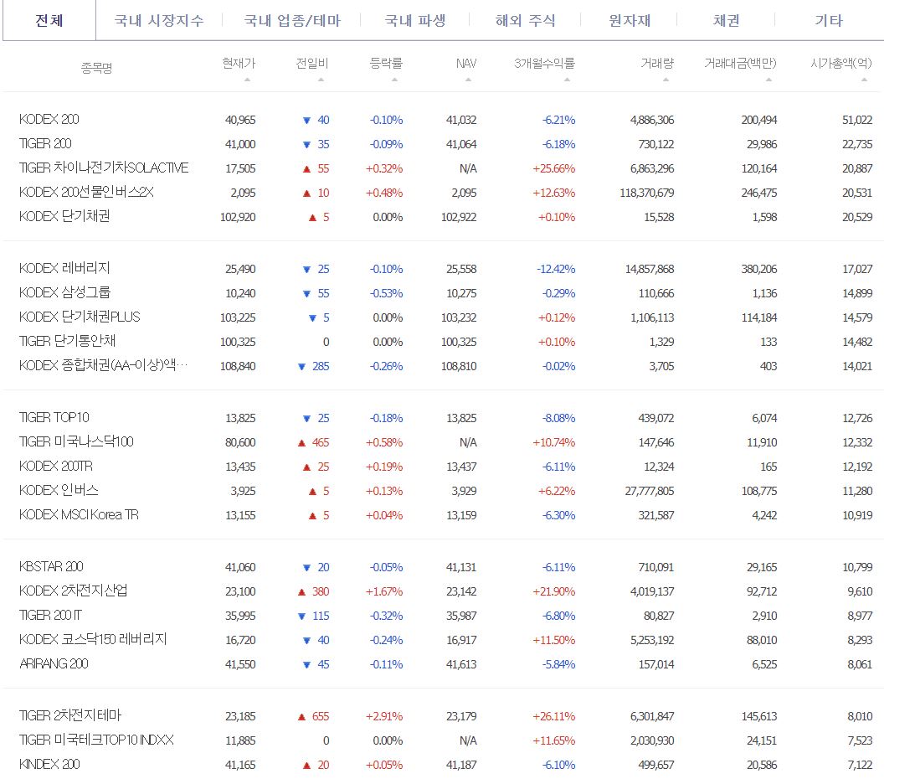The width and height of the screenshot is (915, 779).
Task: Click the +2.91% change rate
Action: coord(384,716)
